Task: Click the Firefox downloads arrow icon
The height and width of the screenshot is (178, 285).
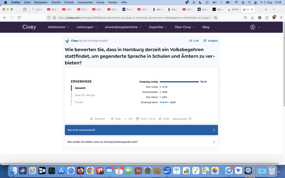Action: point(252,18)
